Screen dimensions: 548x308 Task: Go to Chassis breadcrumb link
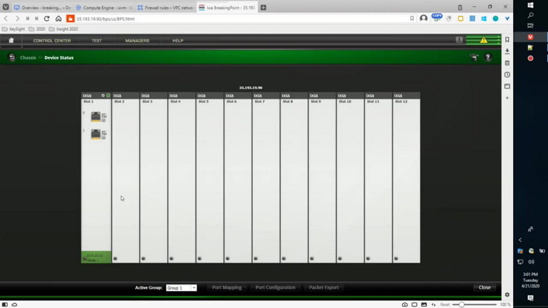28,57
